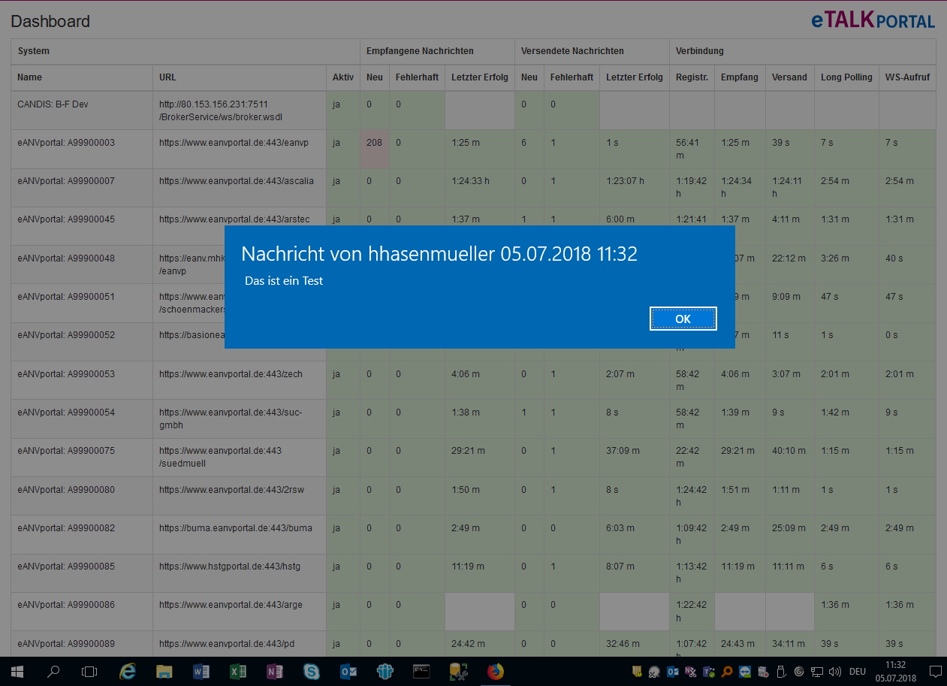Open Outlook from the taskbar
The width and height of the screenshot is (947, 686).
coord(348,672)
